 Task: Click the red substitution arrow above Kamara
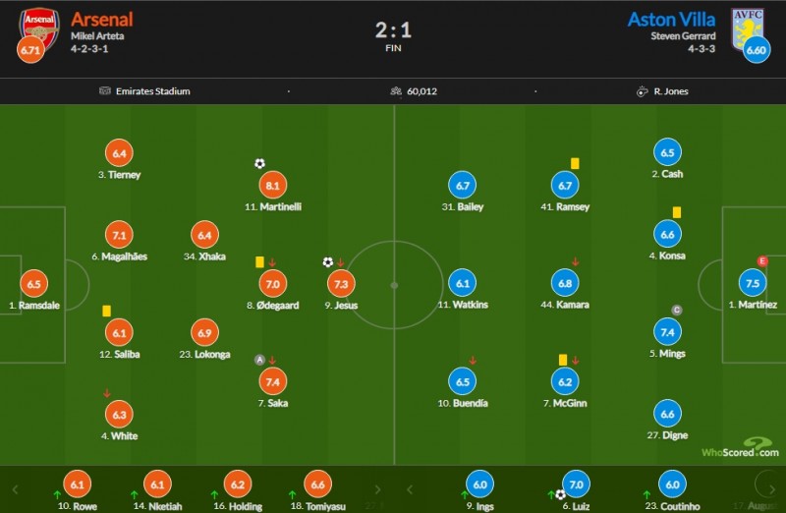576,261
